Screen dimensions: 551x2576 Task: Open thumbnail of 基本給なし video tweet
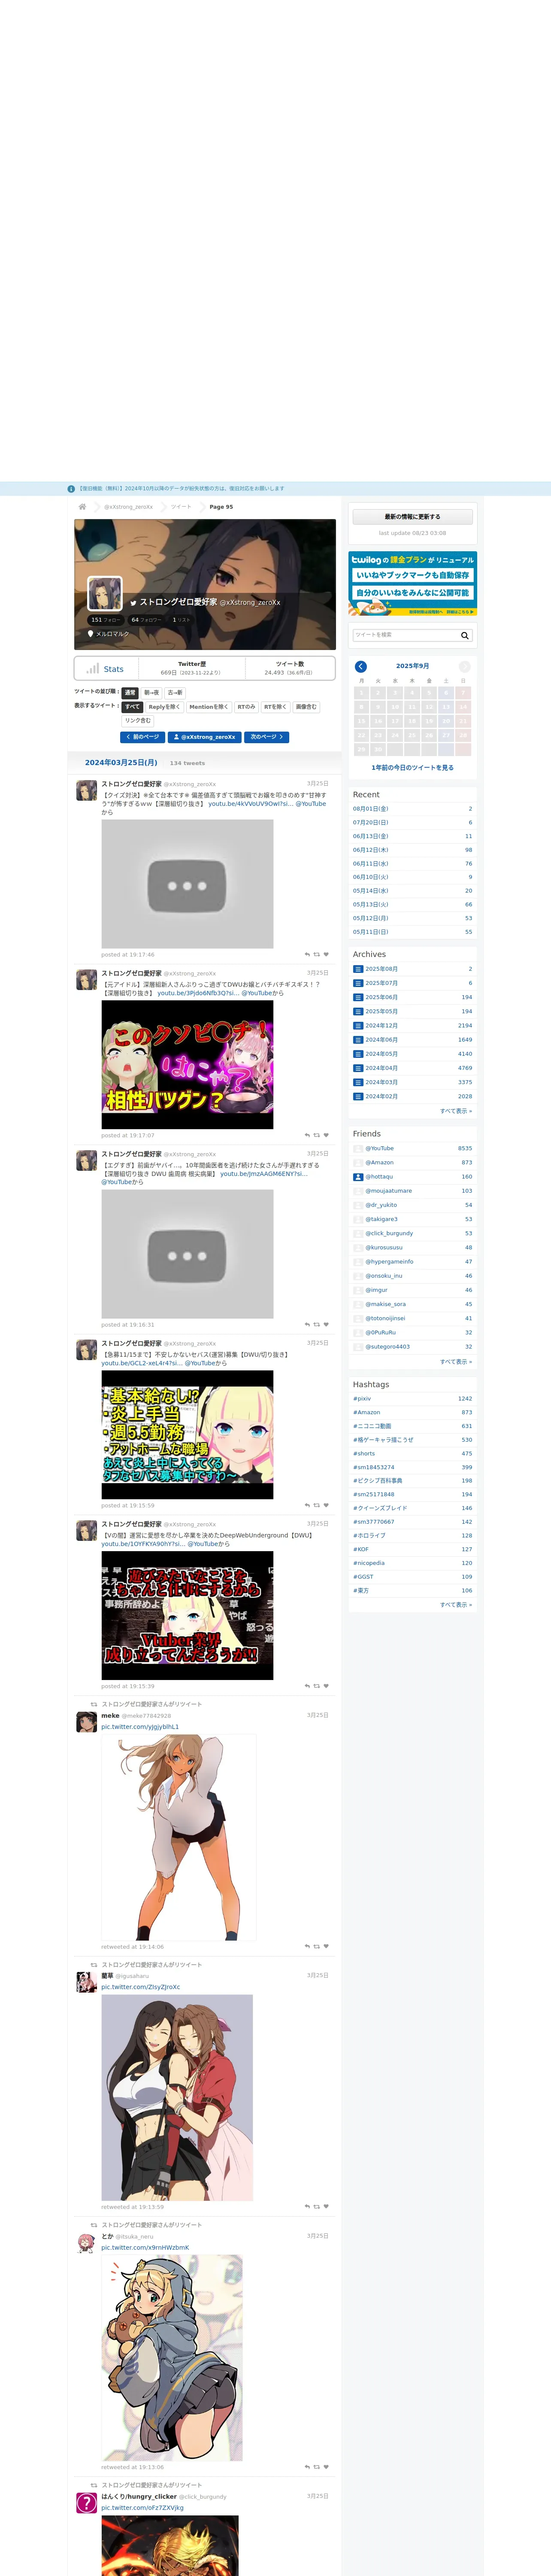click(187, 1435)
